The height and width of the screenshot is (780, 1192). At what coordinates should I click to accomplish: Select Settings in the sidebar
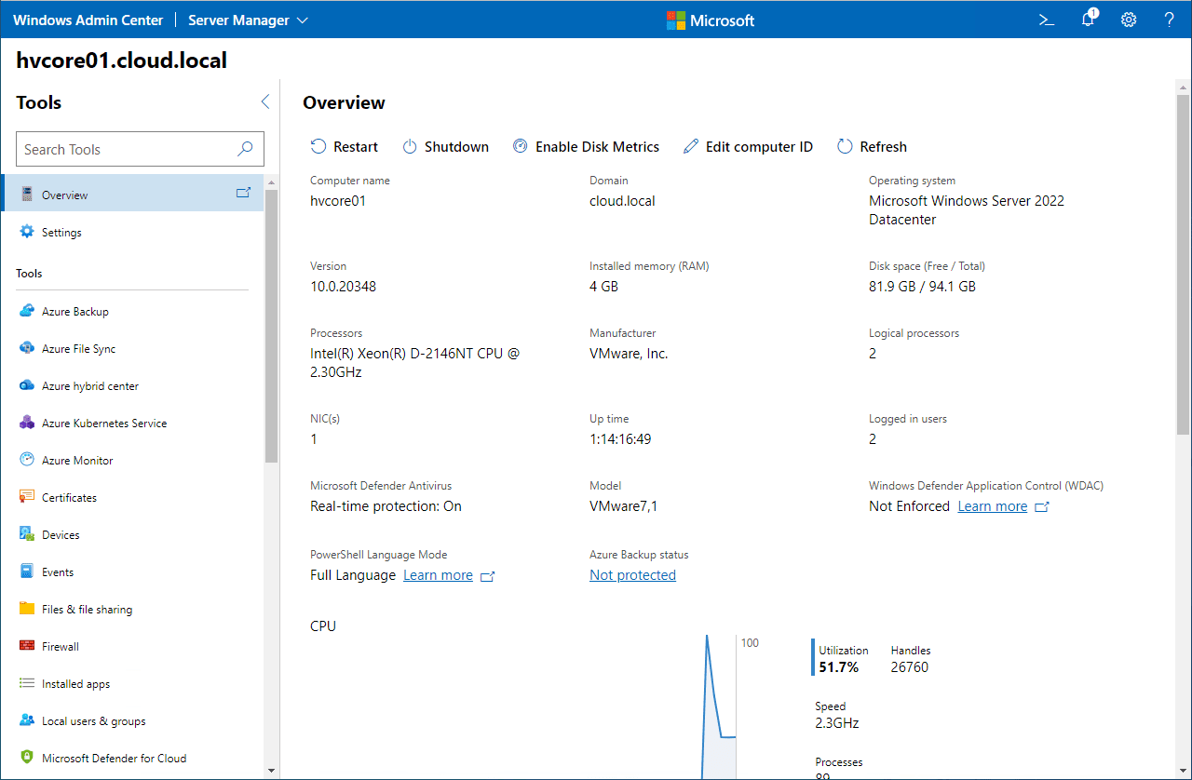click(x=61, y=233)
